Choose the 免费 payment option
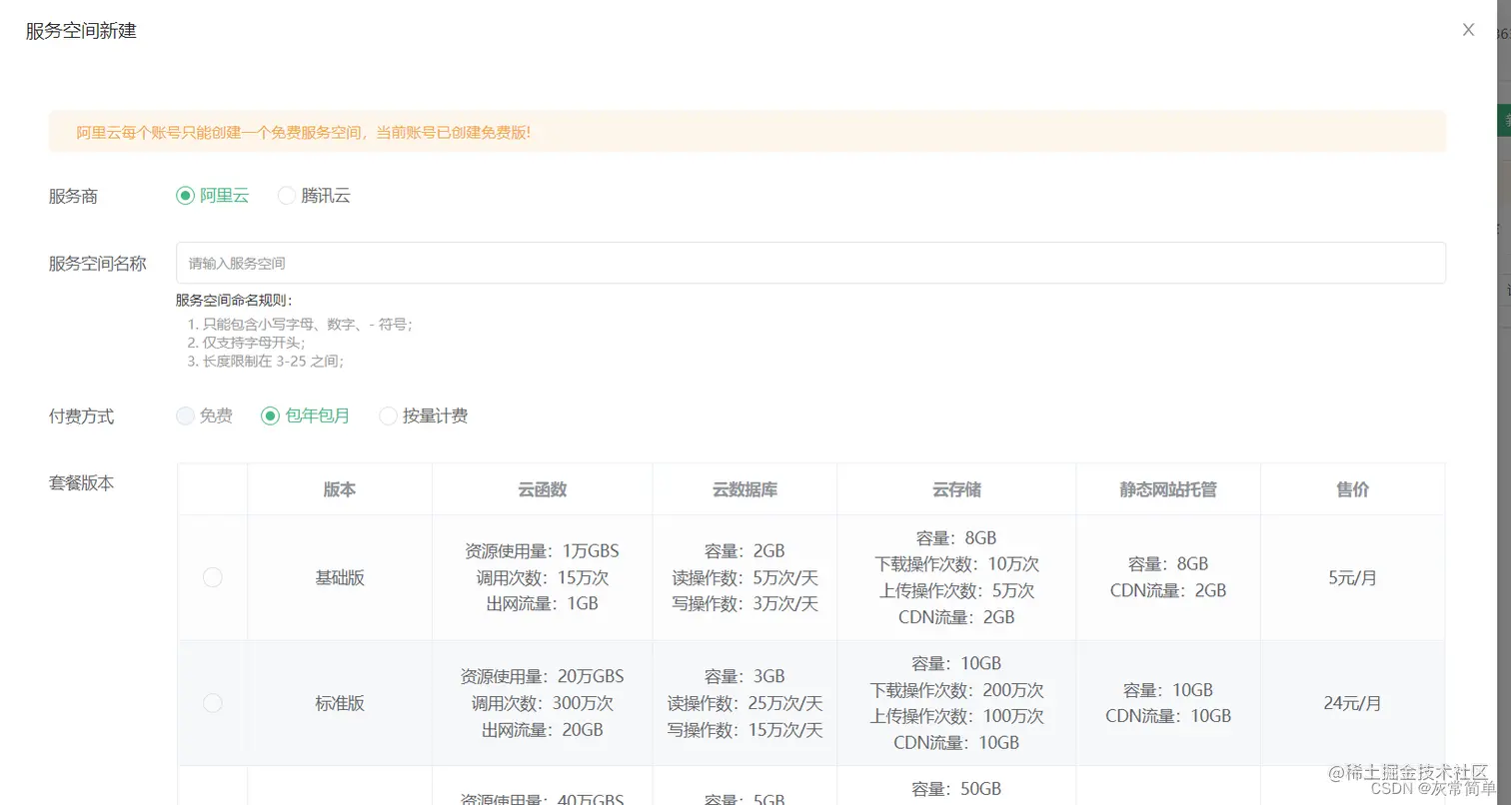 (204, 416)
